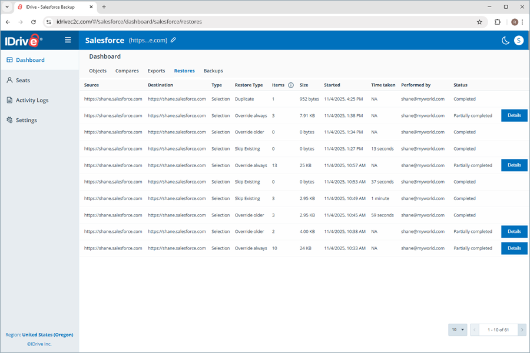The image size is (530, 353).
Task: Open Dashboard in the sidebar
Action: coord(30,60)
